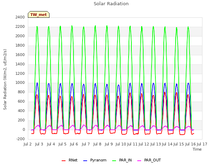Click the Jul 6 x-axis tick label

click(x=74, y=144)
